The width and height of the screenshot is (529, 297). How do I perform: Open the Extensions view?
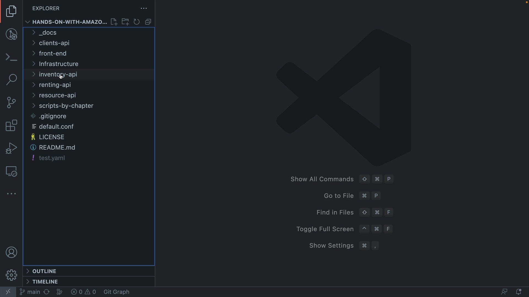click(x=11, y=126)
